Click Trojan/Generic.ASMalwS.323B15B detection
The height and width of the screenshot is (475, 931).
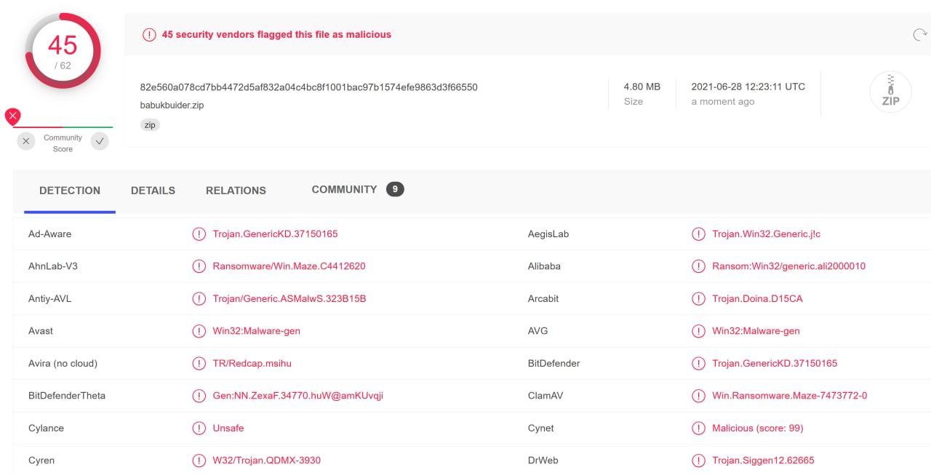click(289, 299)
